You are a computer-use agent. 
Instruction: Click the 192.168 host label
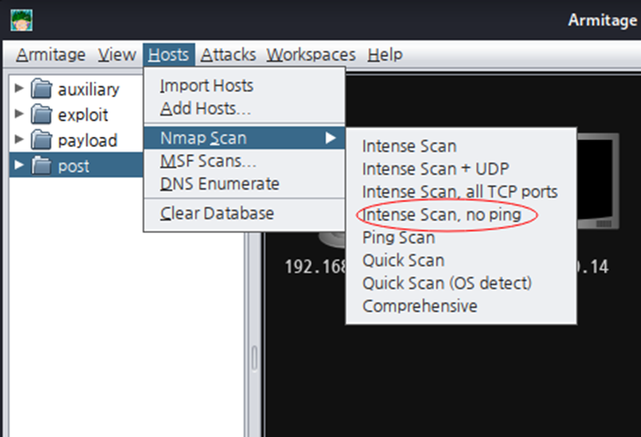pyautogui.click(x=315, y=267)
